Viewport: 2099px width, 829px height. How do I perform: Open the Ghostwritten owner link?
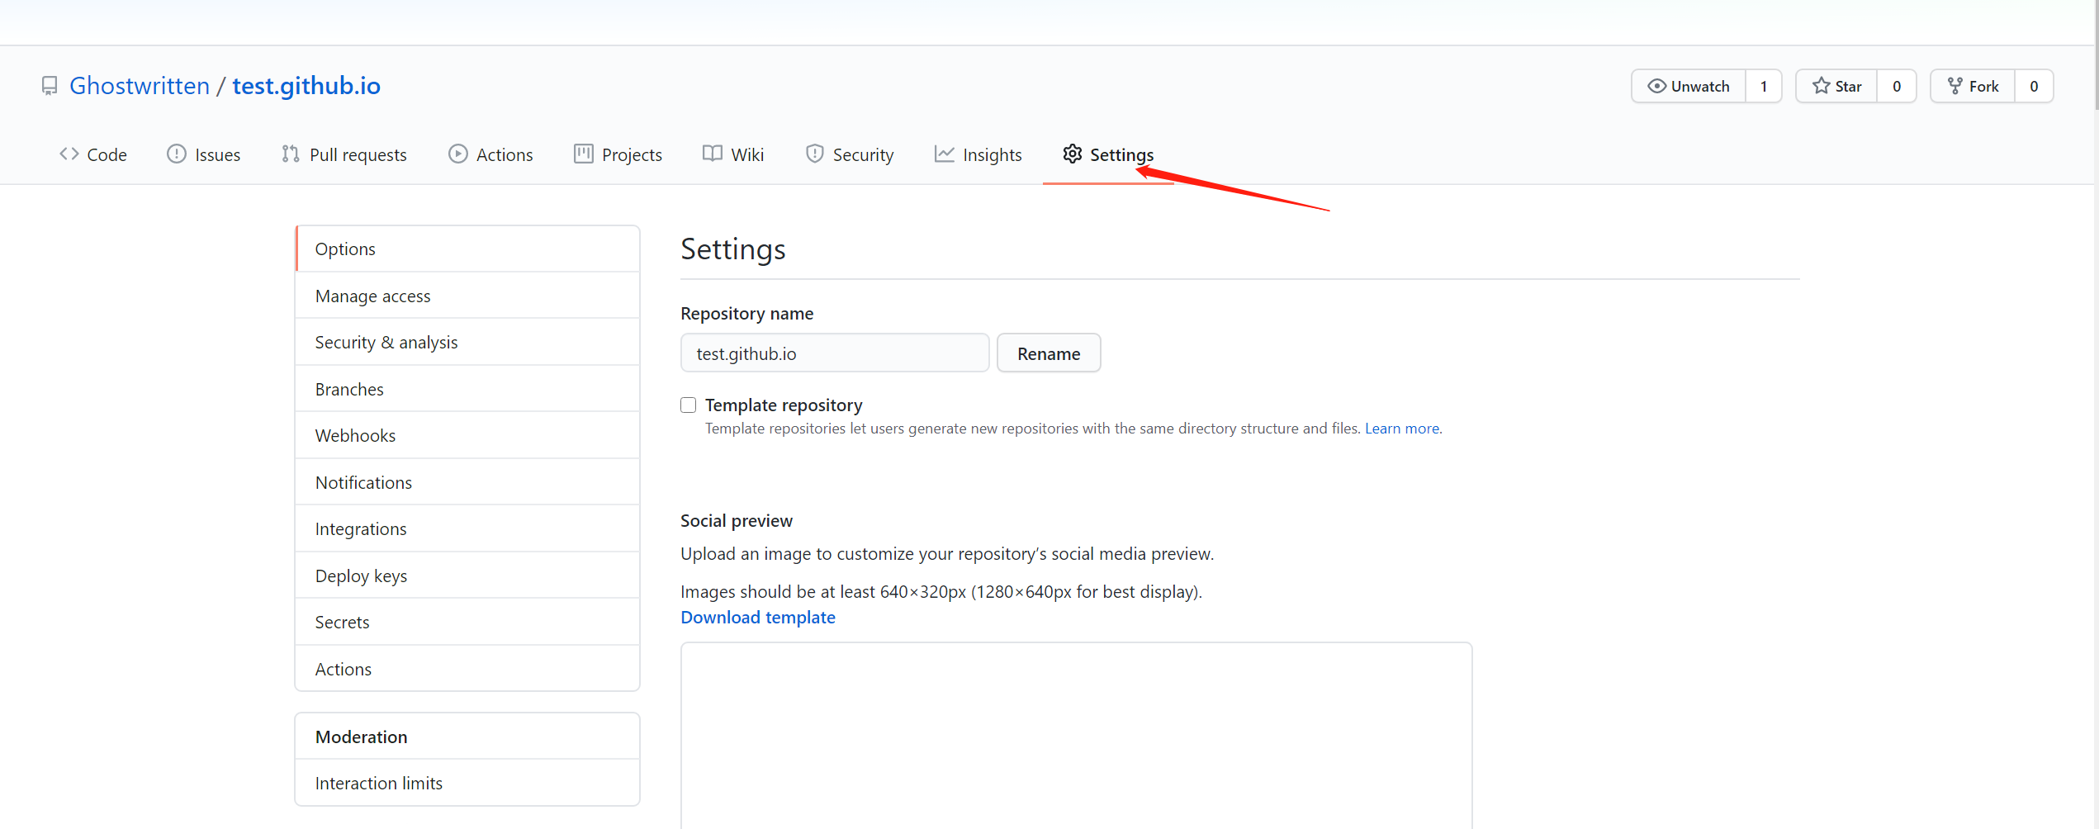(140, 86)
